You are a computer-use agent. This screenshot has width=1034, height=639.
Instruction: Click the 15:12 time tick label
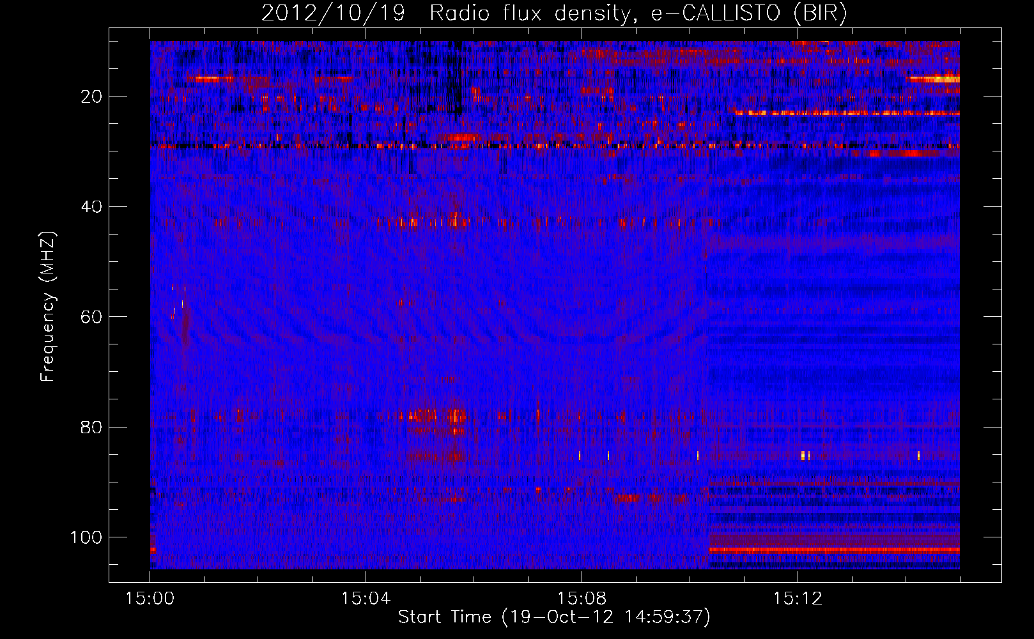798,599
